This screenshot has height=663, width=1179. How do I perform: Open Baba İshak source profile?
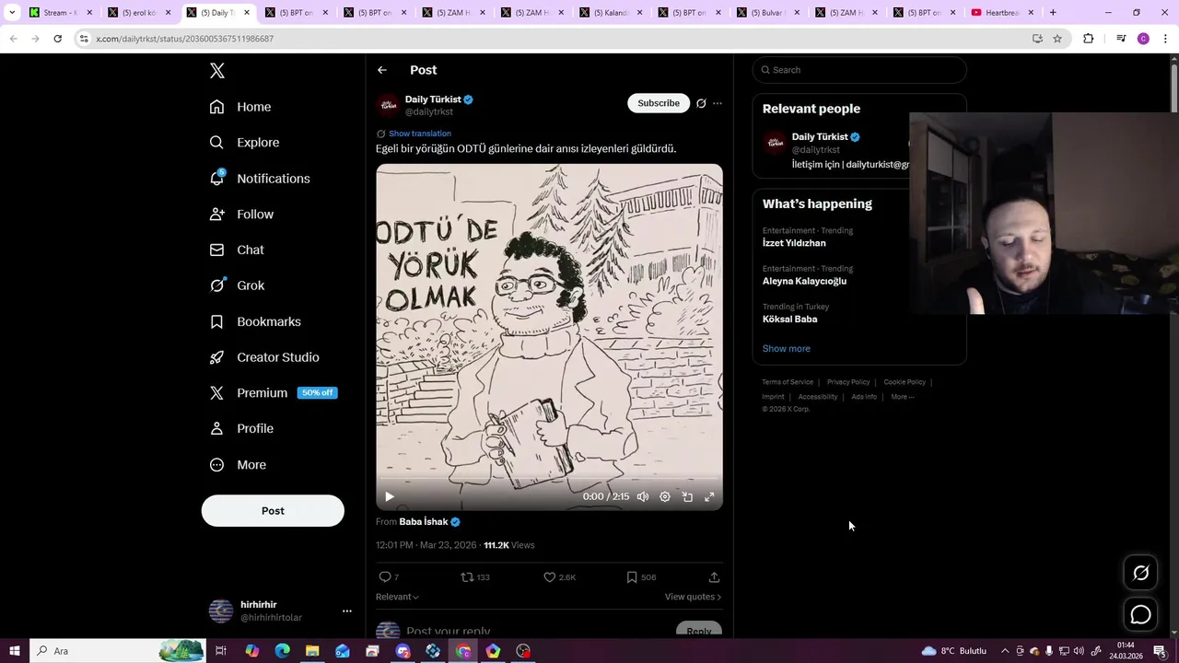tap(423, 522)
